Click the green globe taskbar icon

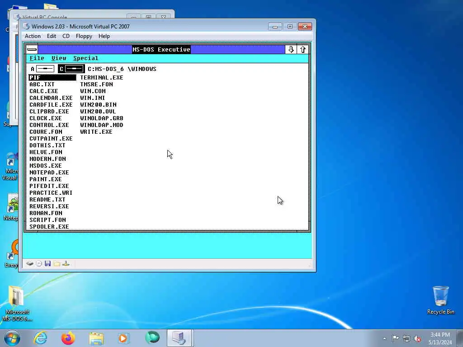[x=152, y=338]
